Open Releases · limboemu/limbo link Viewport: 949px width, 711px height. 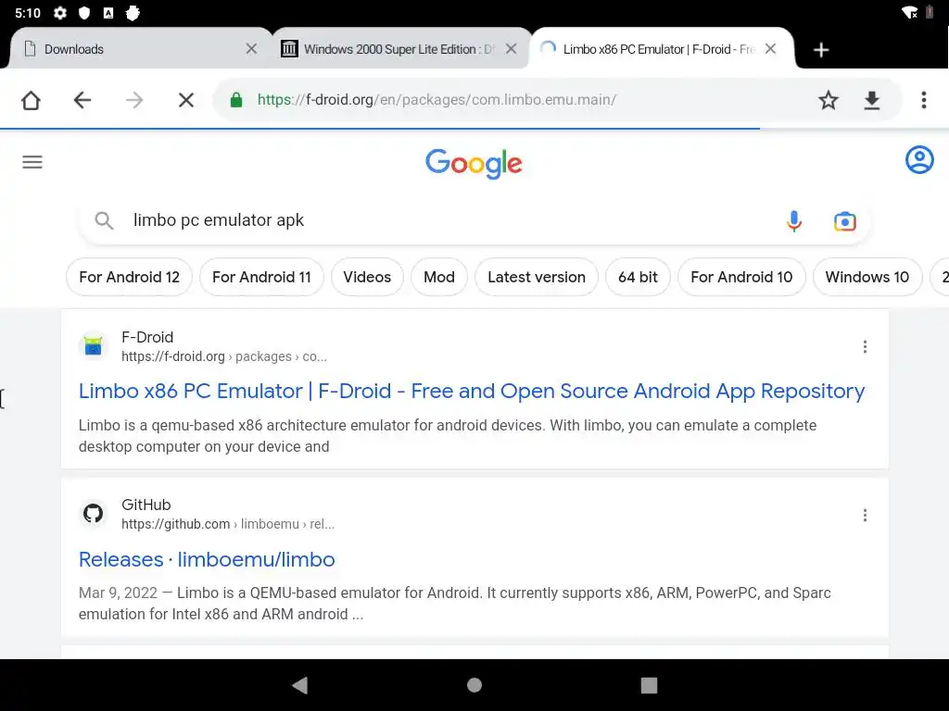pos(207,559)
